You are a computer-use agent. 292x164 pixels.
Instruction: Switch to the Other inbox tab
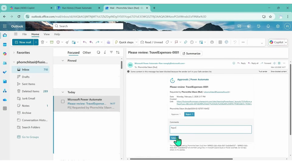click(87, 53)
